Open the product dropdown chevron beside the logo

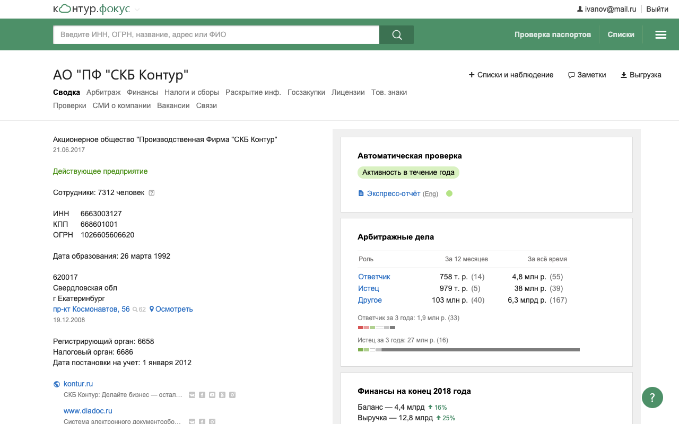coord(137,10)
